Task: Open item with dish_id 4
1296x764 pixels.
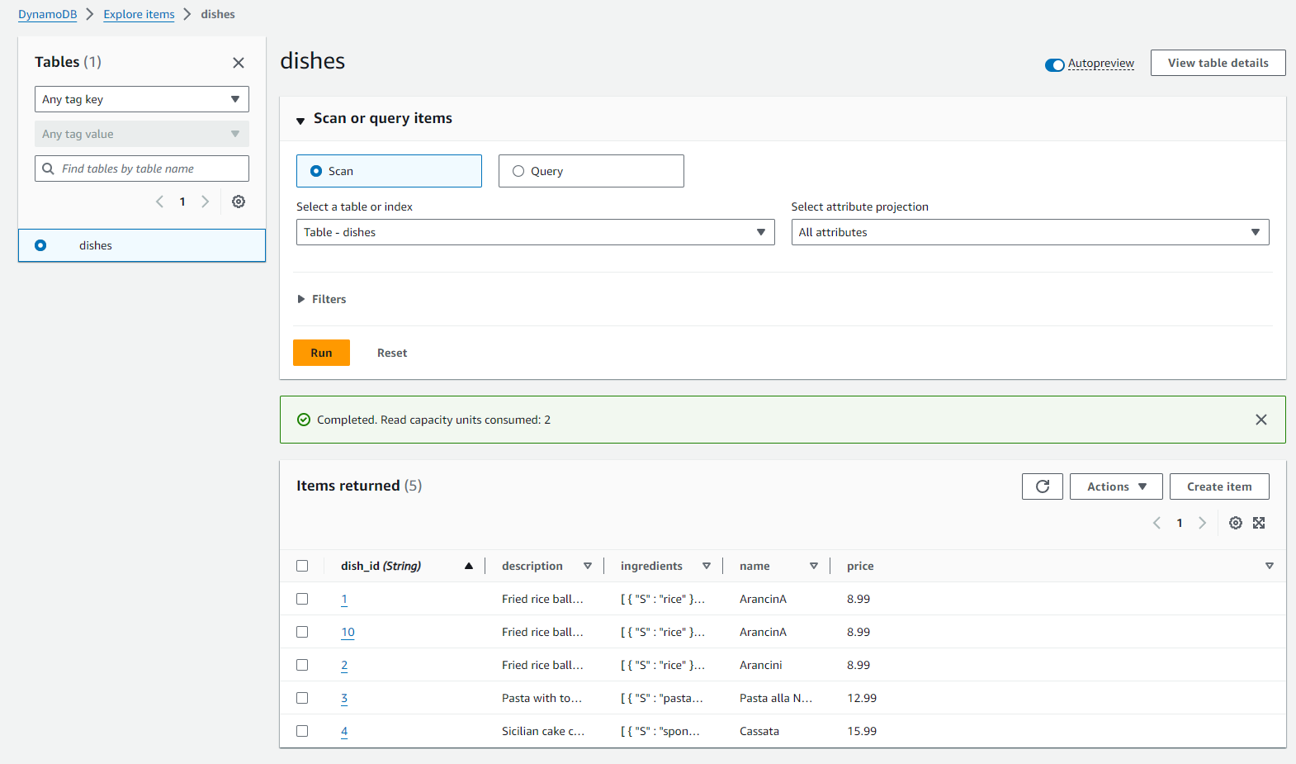Action: coord(344,731)
